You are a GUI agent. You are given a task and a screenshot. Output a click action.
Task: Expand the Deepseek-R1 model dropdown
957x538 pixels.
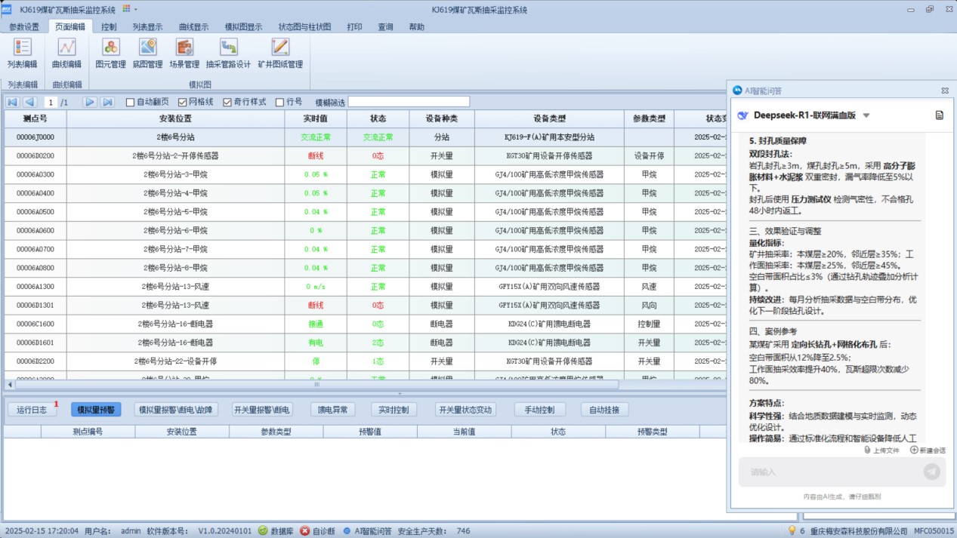coord(866,115)
